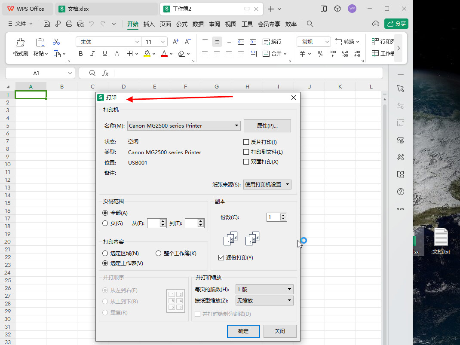Click the green 分享 share button
Image resolution: width=460 pixels, height=345 pixels.
point(396,24)
